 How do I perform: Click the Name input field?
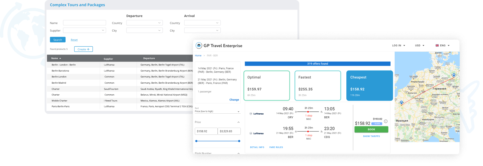coord(84,23)
